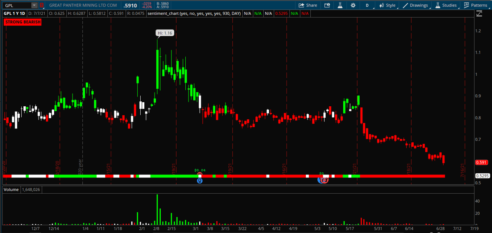Image resolution: width=492 pixels, height=233 pixels.
Task: Click the last price .5910
Action: (x=130, y=5)
